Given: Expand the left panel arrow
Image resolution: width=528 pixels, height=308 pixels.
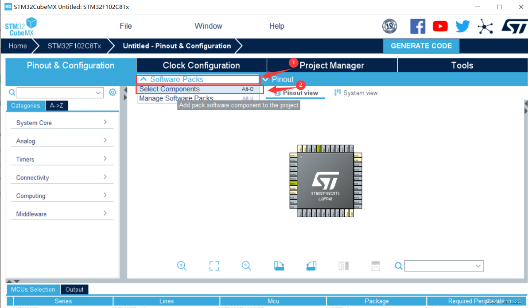Looking at the screenshot, I should point(125,97).
